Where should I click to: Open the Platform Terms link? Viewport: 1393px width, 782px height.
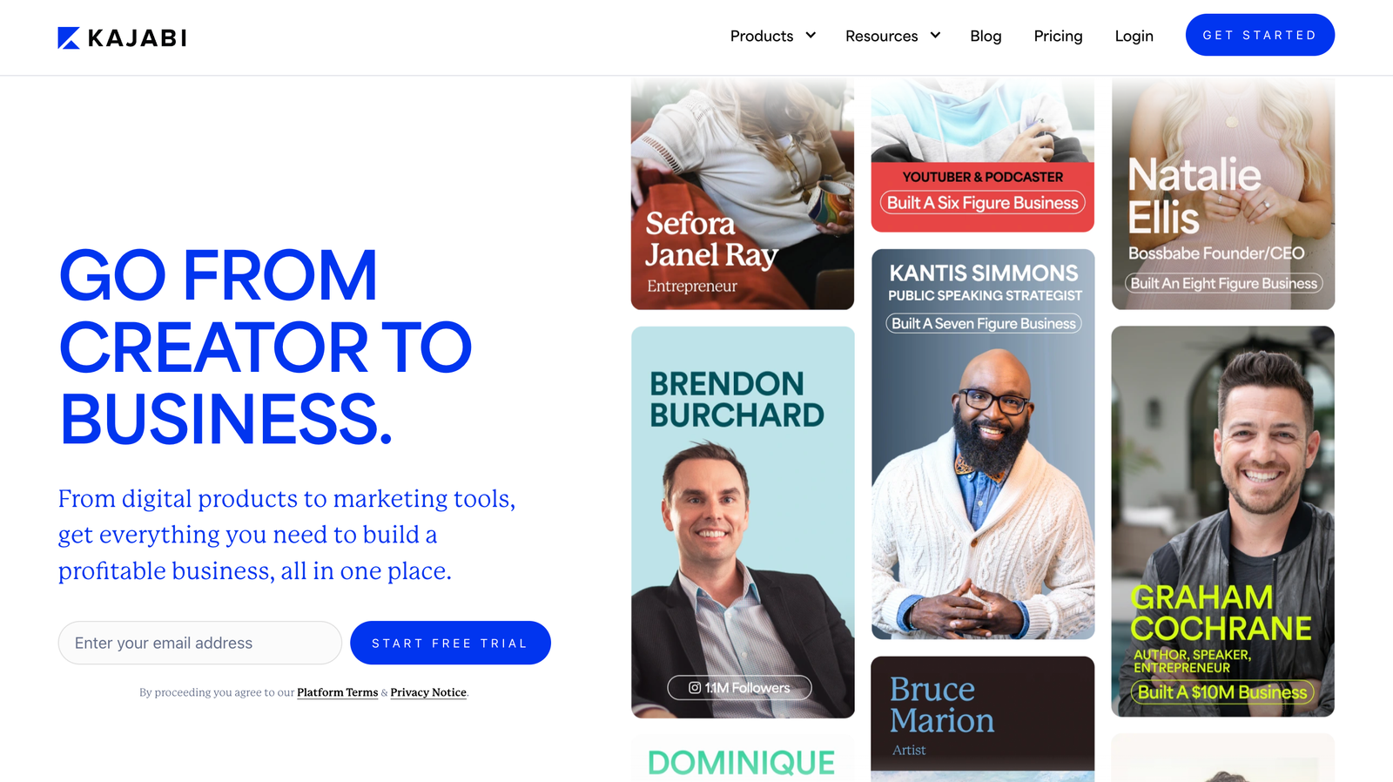(337, 692)
